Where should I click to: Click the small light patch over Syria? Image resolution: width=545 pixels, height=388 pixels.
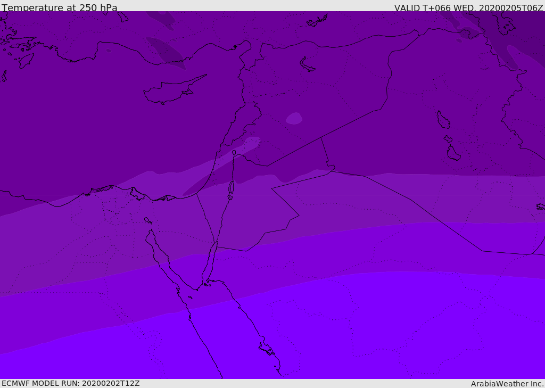point(294,118)
